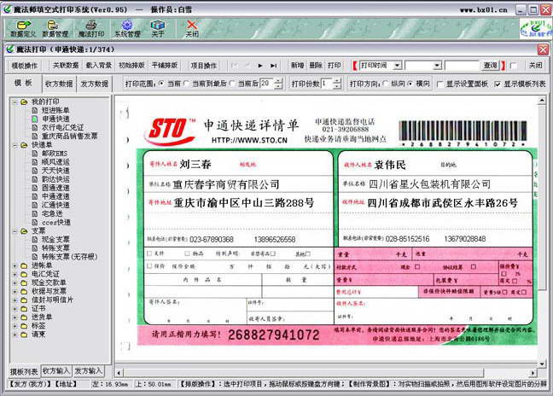The width and height of the screenshot is (553, 396).
Task: Click the preview vertical scrollbar down arrow
Action: click(542, 364)
